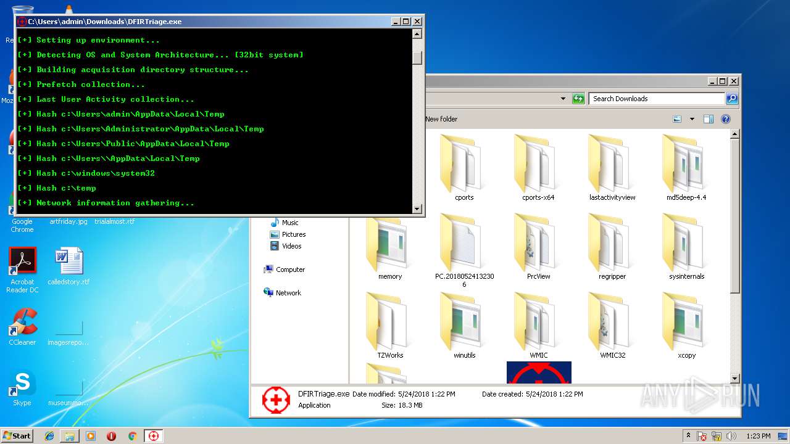Click the DFIRTriage.exe details pane icon
This screenshot has height=444, width=790.
coord(276,400)
